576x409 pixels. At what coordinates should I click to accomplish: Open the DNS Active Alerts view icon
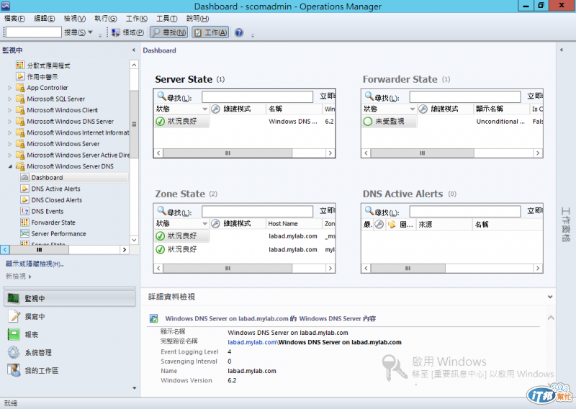click(24, 189)
